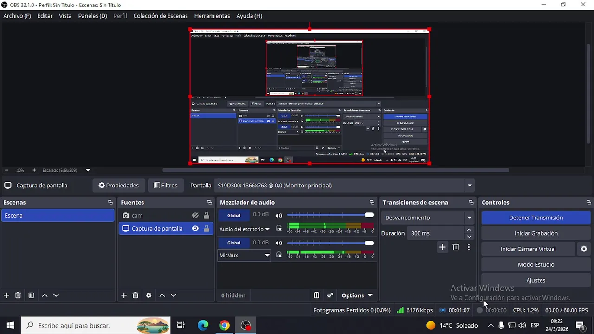Click preview horizontal scrollbar
Viewport: 594px width, 334px height.
tap(335, 170)
